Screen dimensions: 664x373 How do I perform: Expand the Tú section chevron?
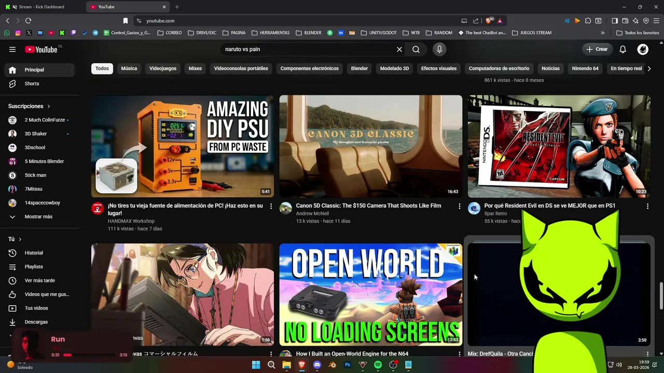click(x=20, y=239)
